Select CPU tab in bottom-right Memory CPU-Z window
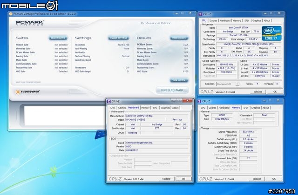This screenshot has width=298, height=195. click(x=203, y=108)
